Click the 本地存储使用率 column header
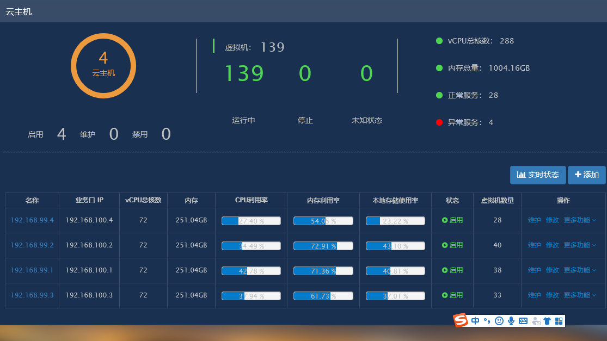This screenshot has height=341, width=607. click(395, 200)
